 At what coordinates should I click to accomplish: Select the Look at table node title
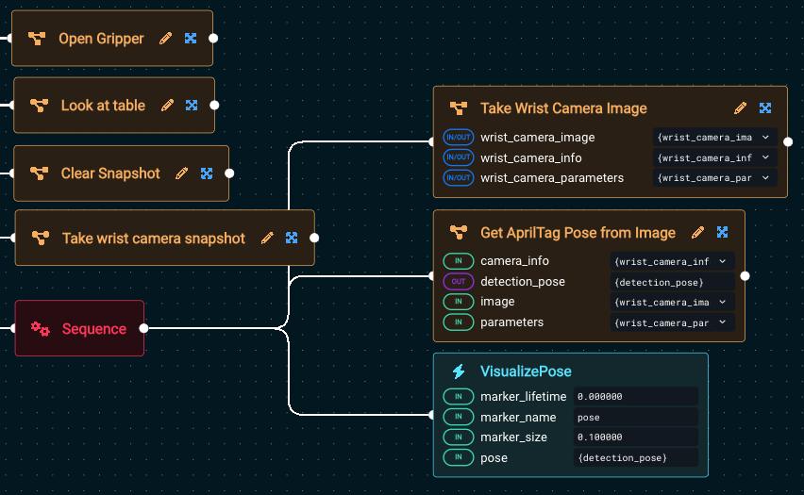coord(103,106)
